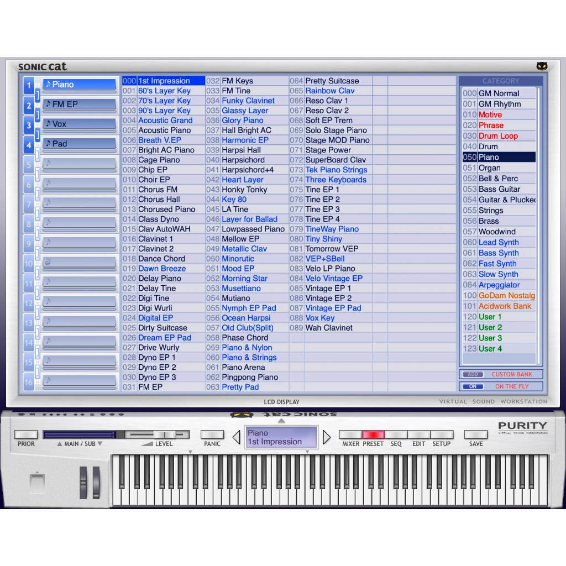
Task: Toggle the link bracket between channels 1 and 2
Action: coord(38,96)
